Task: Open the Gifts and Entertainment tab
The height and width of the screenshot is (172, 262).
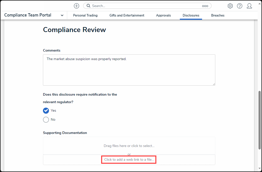Action: (x=127, y=15)
